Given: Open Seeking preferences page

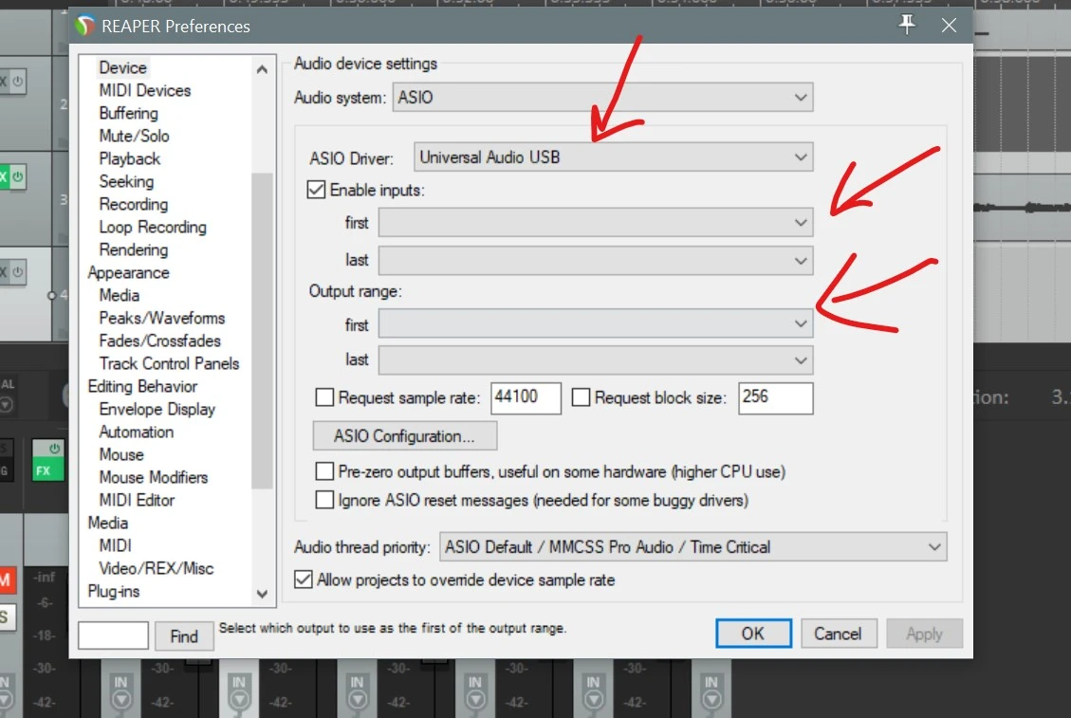Looking at the screenshot, I should point(126,181).
